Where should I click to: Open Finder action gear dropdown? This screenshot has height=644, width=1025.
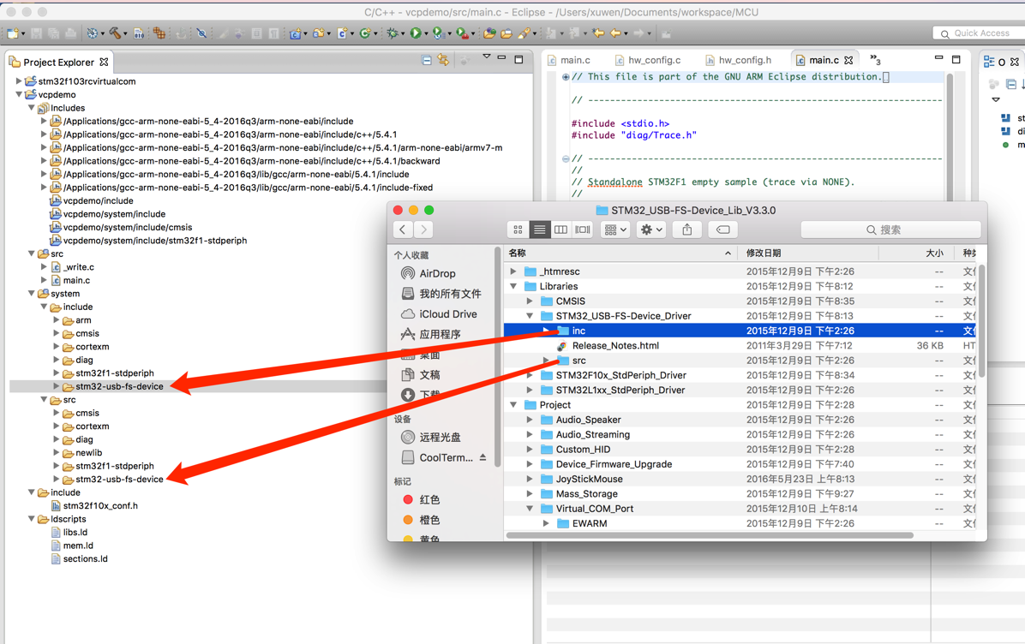(x=651, y=230)
